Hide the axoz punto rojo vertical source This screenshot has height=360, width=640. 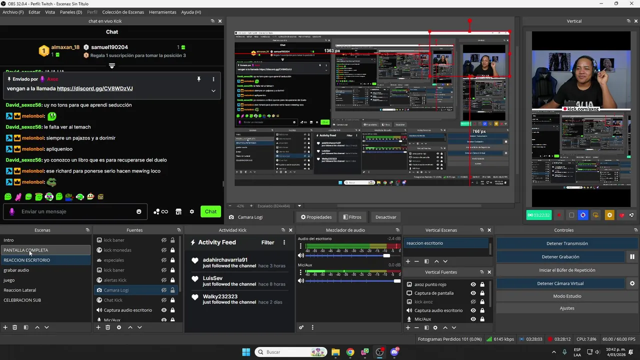click(473, 284)
